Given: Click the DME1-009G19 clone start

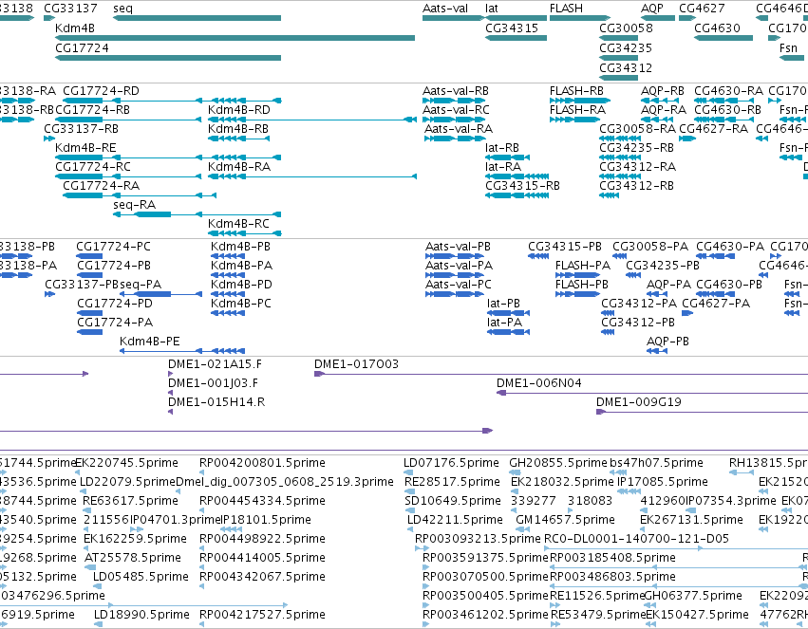Looking at the screenshot, I should pos(601,412).
